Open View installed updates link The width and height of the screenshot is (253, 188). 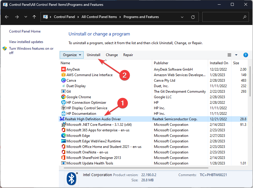tap(26, 42)
